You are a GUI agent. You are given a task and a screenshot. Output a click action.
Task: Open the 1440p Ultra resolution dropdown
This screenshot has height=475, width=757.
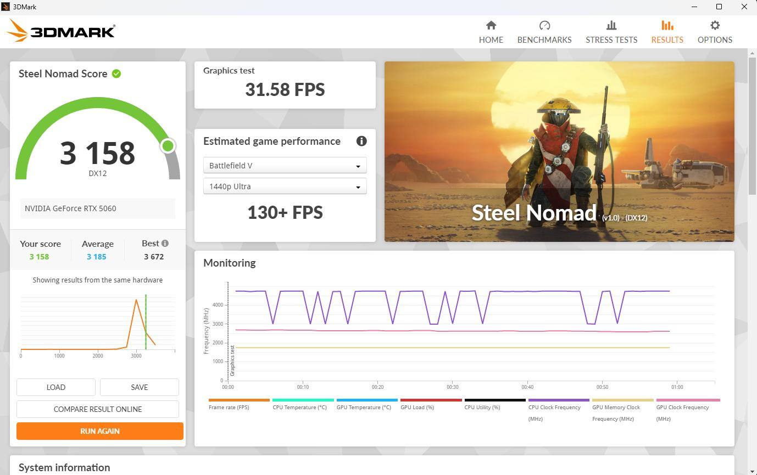pyautogui.click(x=285, y=186)
